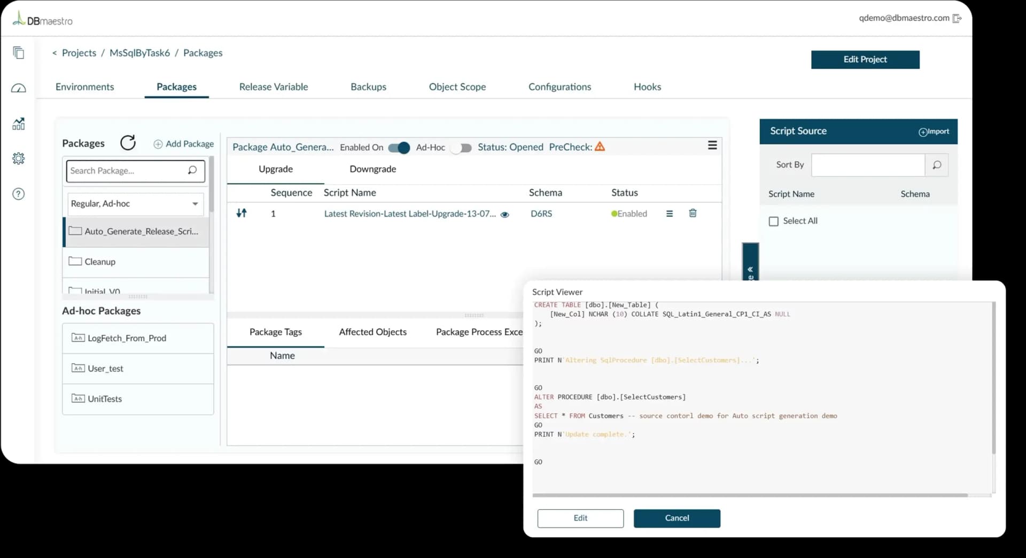Click the Edit Project button

(x=865, y=59)
